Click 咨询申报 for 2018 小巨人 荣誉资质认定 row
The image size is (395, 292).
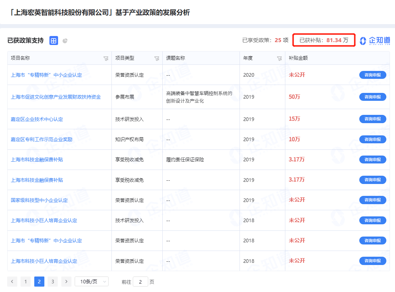[373, 261]
